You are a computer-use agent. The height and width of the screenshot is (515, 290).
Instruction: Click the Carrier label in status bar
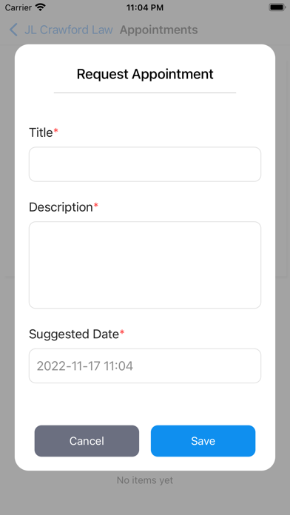coord(18,7)
